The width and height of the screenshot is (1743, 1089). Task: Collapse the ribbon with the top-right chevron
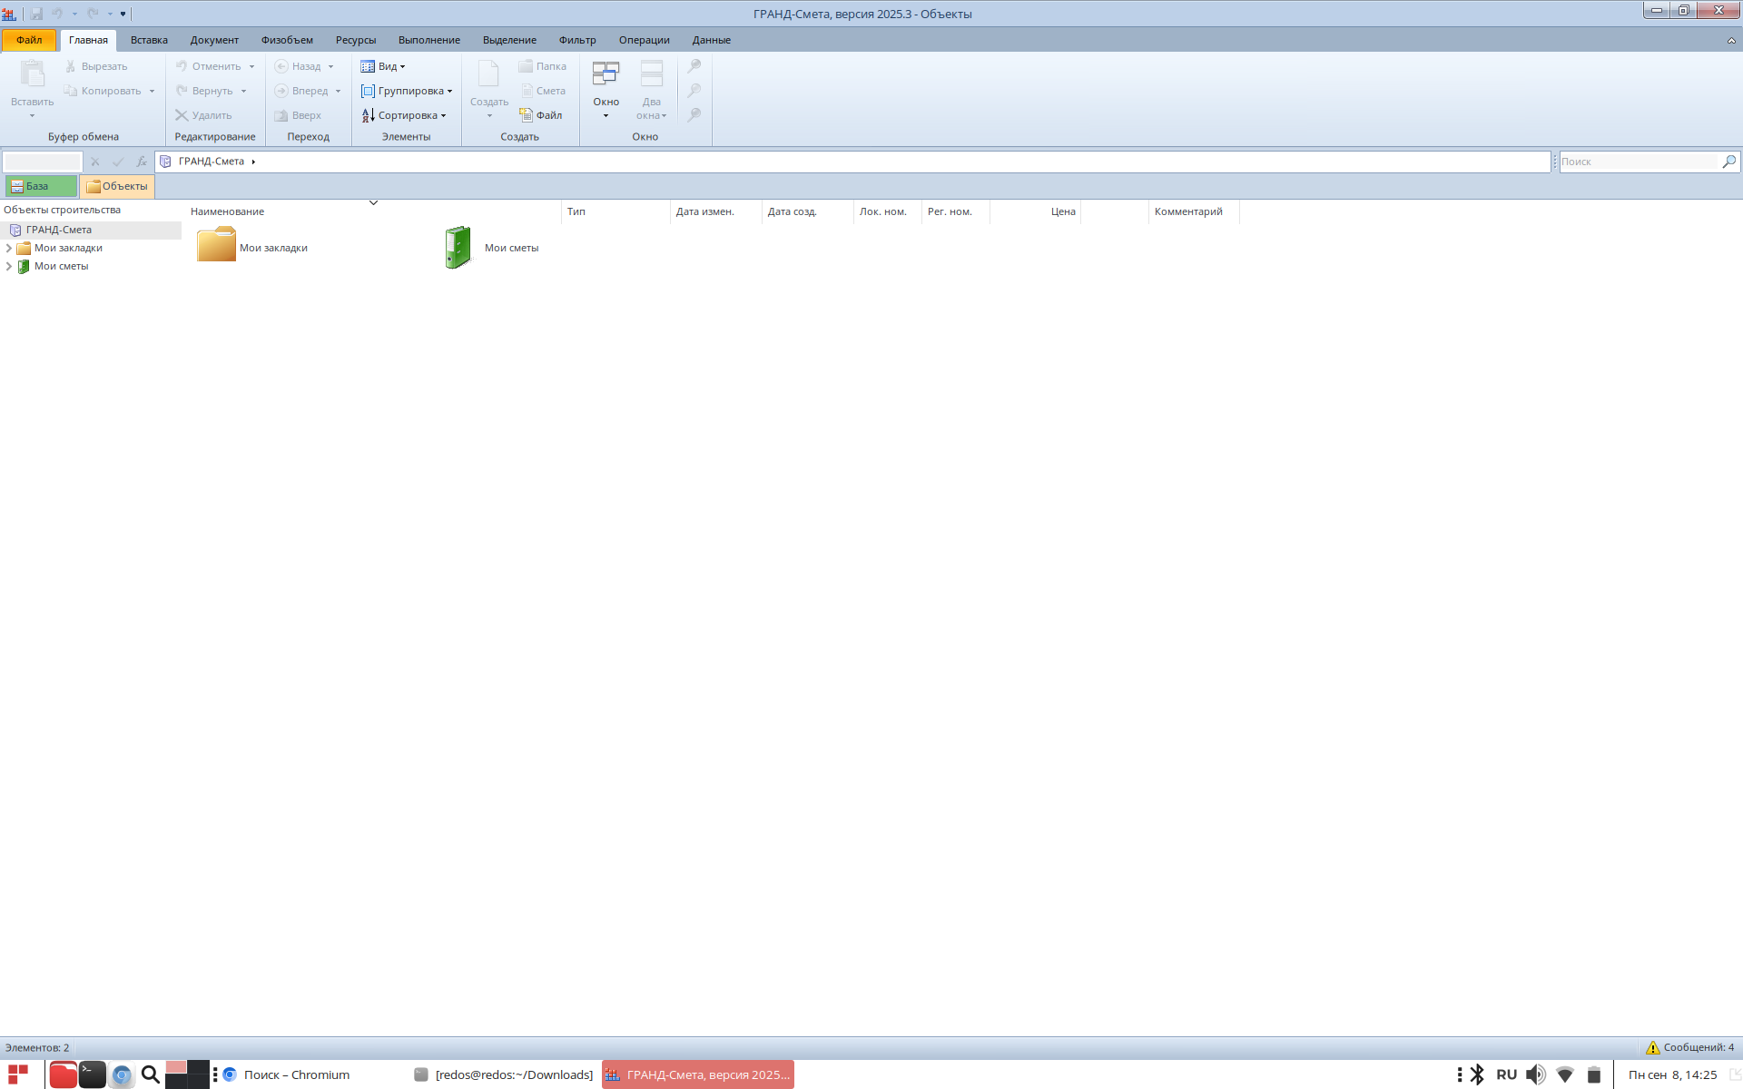[x=1730, y=41]
